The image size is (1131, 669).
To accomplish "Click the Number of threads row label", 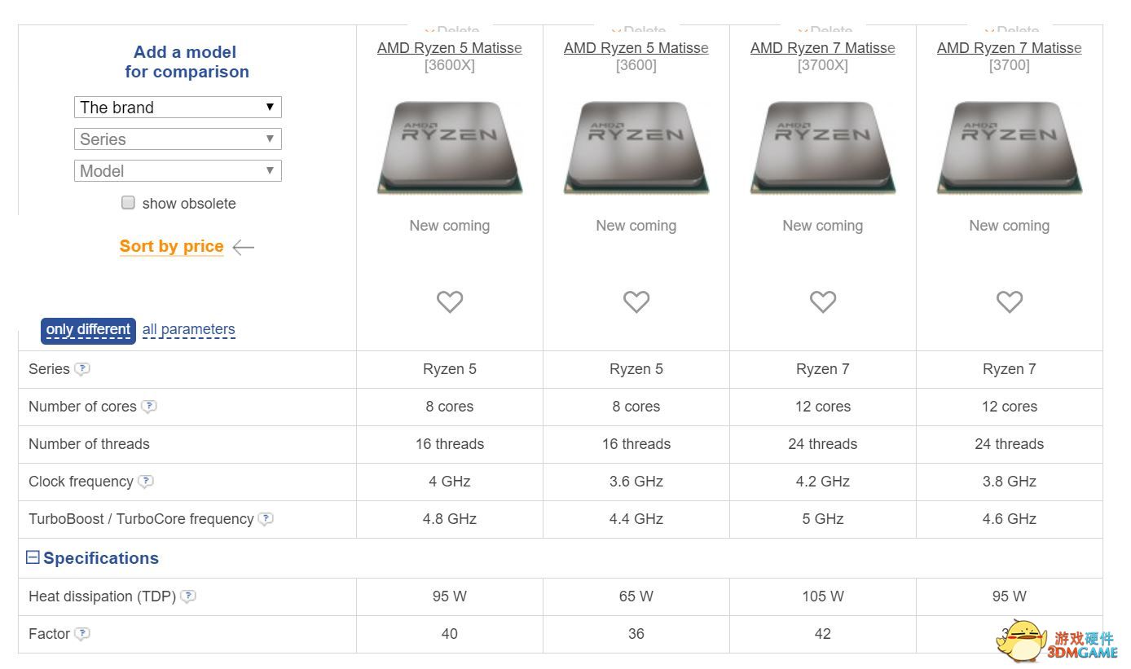I will (x=89, y=444).
